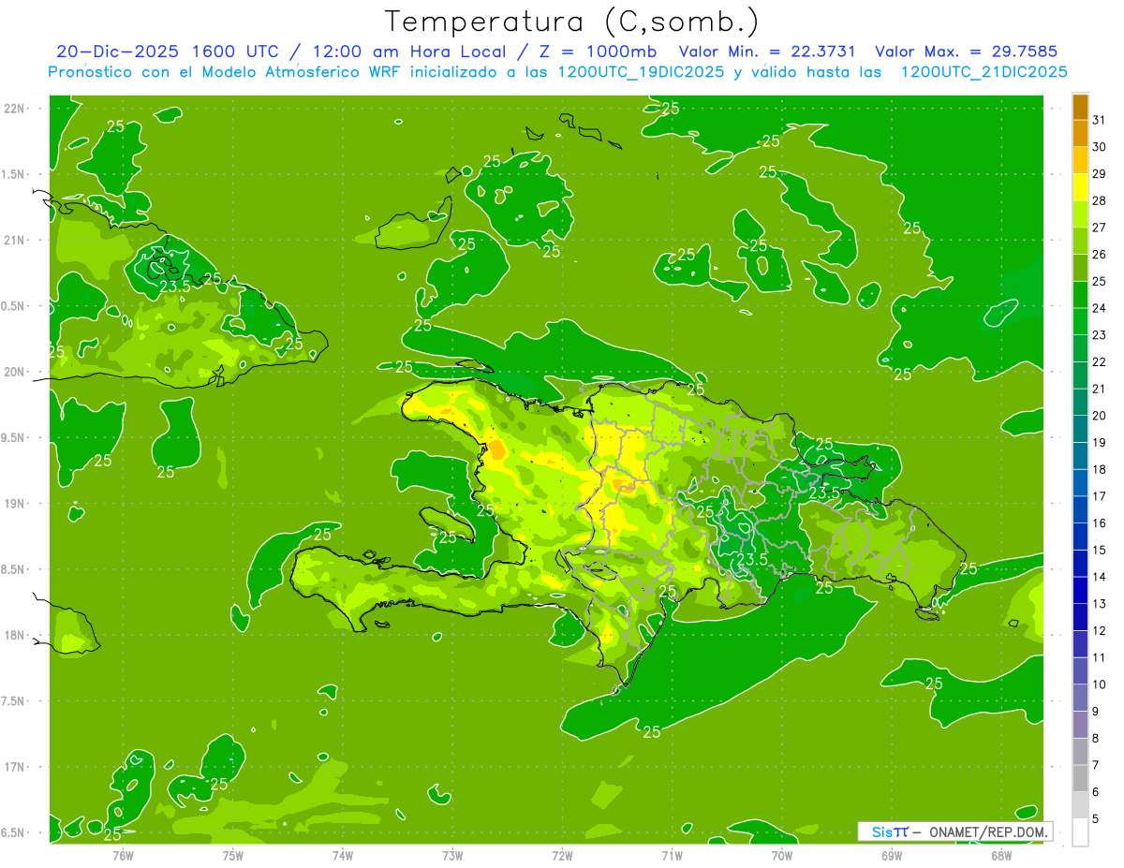Click the '17N' latitude axis label
This screenshot has width=1124, height=868.
[14, 767]
